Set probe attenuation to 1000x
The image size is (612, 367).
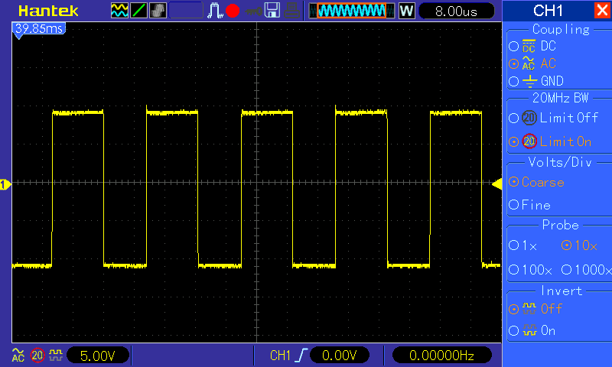586,269
